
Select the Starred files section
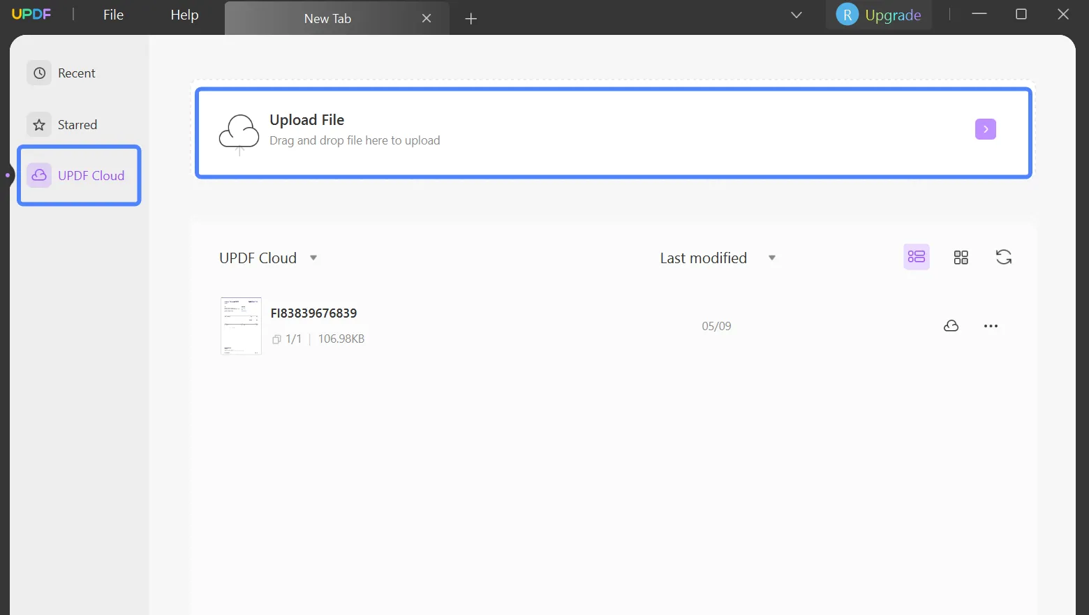(x=77, y=124)
